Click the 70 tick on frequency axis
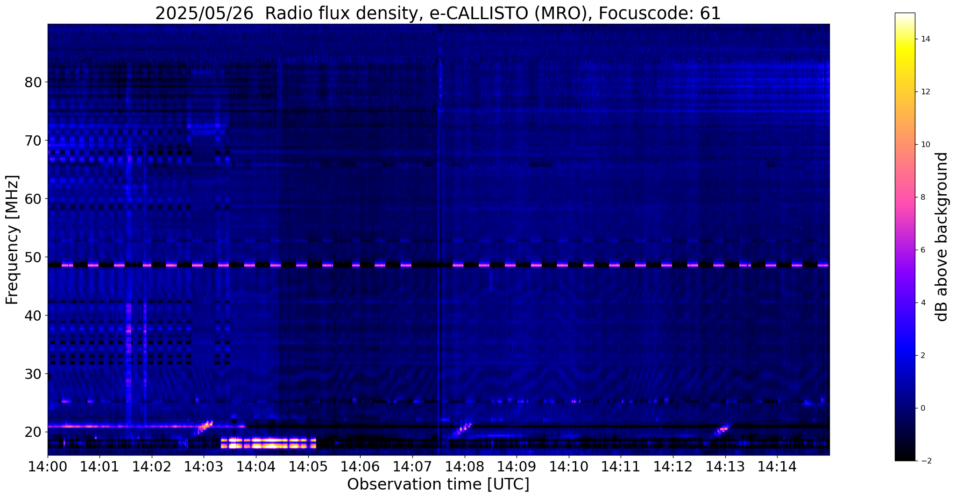The image size is (956, 498). 33,140
